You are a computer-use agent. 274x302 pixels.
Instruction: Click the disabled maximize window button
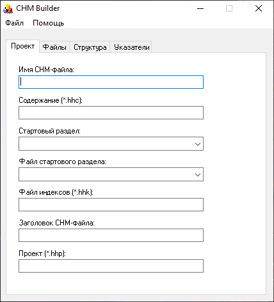pyautogui.click(x=229, y=8)
